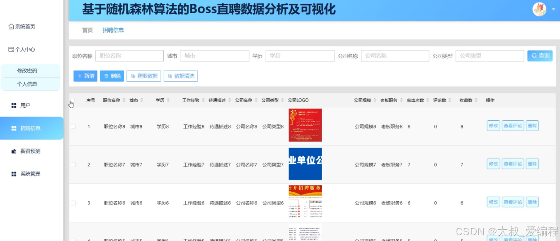Click the 删除 button in the toolbar
This screenshot has width=560, height=241.
point(112,76)
